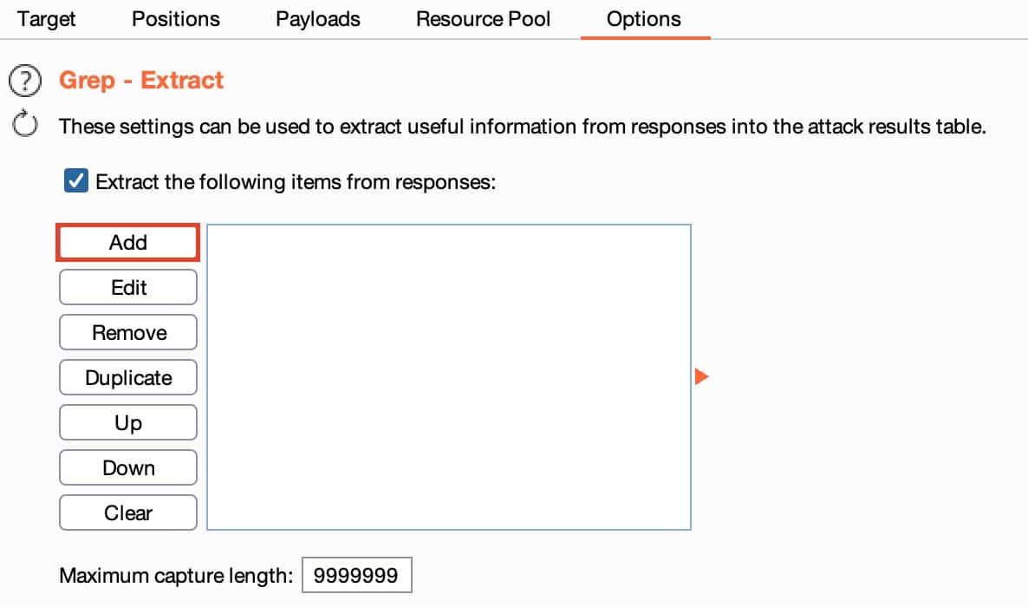Screen dimensions: 1028x607
Task: Clear the extract list with Clear
Action: tap(128, 512)
